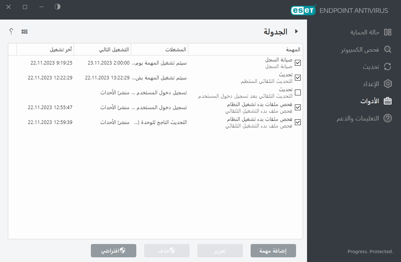401x262 pixels.
Task: Click the tools briefcase icon
Action: 387,101
